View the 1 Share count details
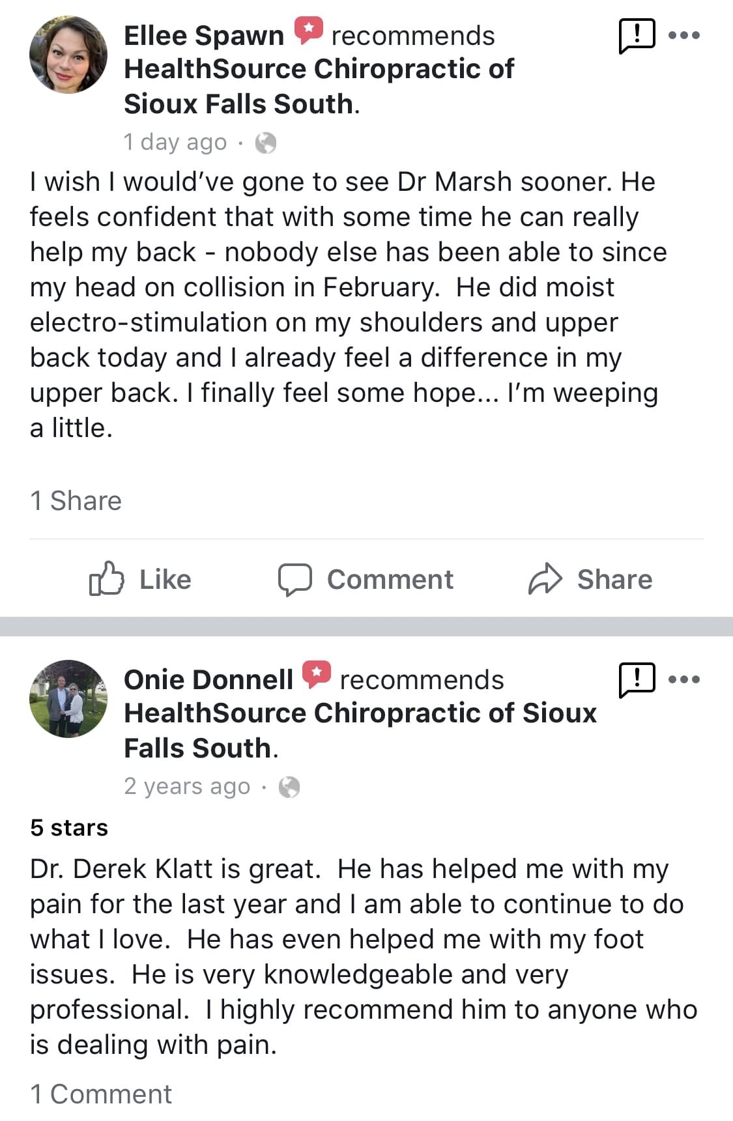This screenshot has width=733, height=1121. 76,500
